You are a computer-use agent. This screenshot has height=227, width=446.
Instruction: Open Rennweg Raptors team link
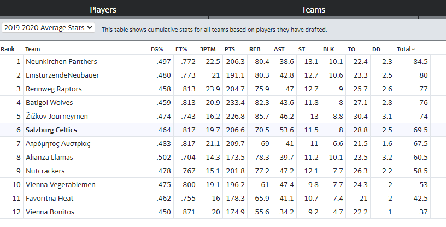54,89
